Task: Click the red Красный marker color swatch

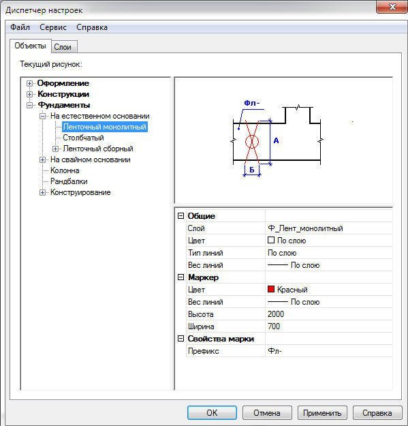Action: [271, 289]
